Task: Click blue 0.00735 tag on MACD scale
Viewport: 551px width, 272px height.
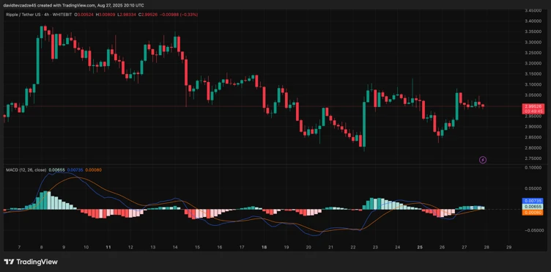Action: (x=533, y=200)
